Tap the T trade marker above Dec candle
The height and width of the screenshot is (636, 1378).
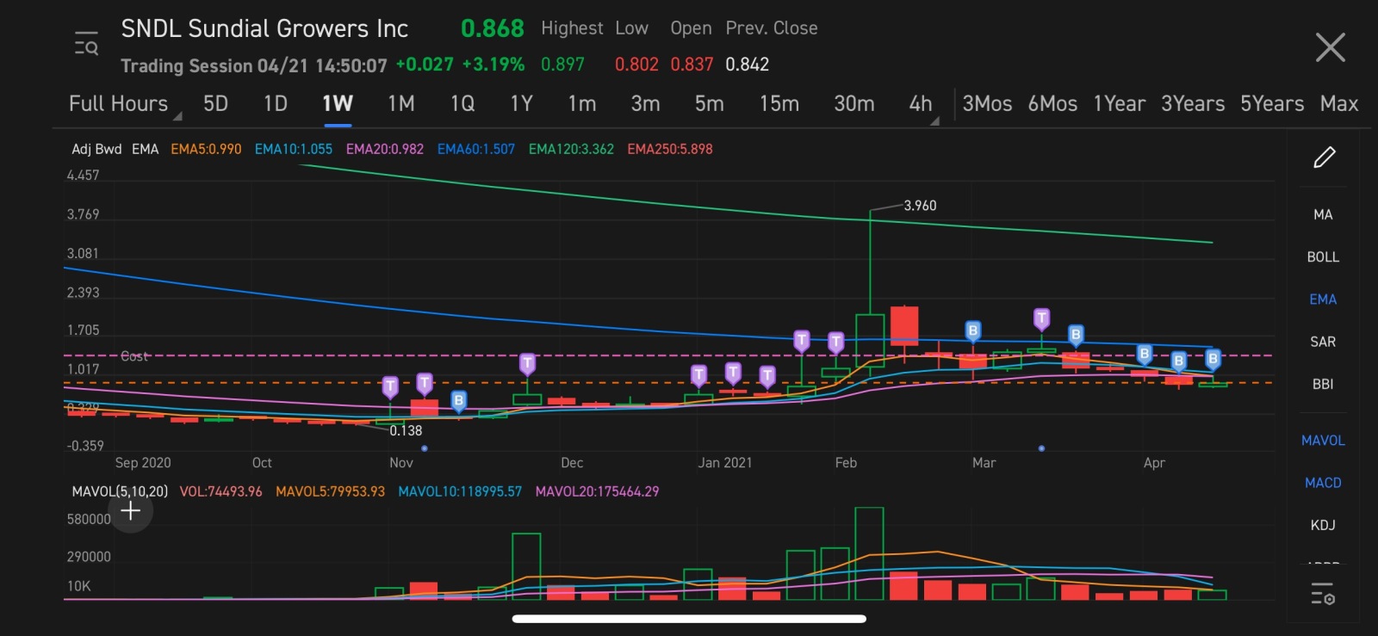point(527,364)
